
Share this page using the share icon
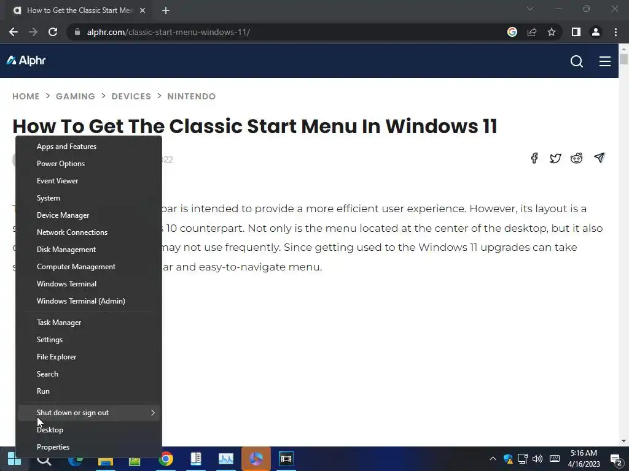coord(532,32)
